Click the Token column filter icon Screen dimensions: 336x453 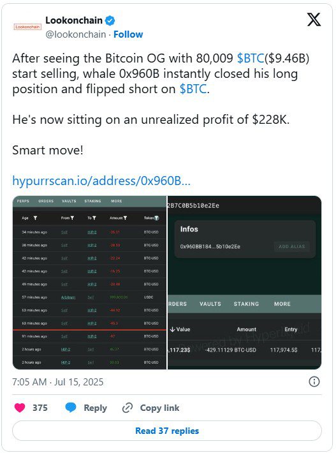(156, 218)
